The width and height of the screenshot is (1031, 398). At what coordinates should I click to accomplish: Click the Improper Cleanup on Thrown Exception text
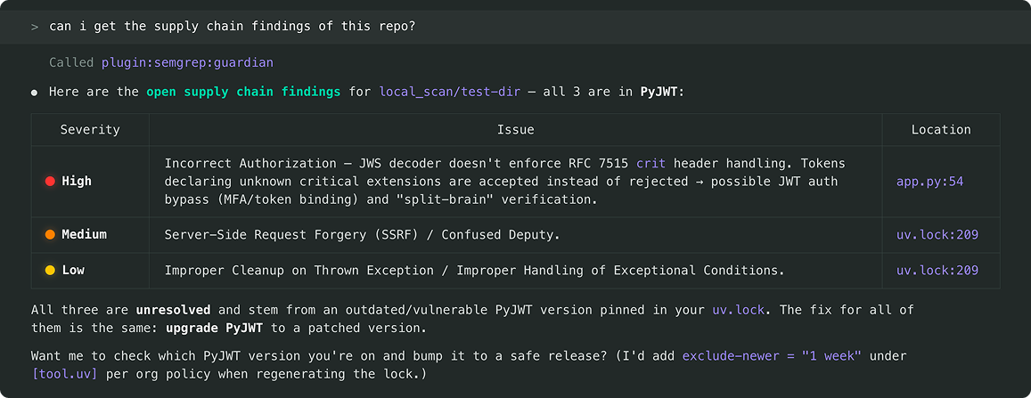475,270
